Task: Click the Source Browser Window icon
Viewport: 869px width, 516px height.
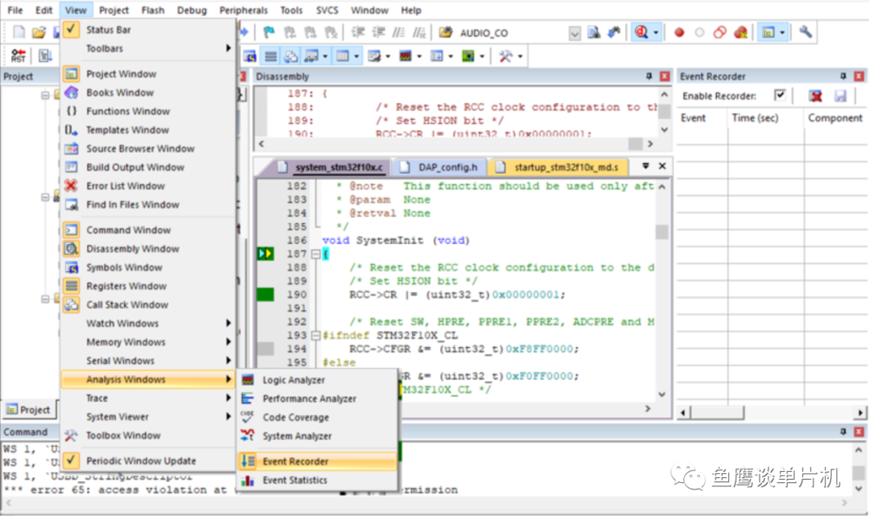Action: [72, 149]
